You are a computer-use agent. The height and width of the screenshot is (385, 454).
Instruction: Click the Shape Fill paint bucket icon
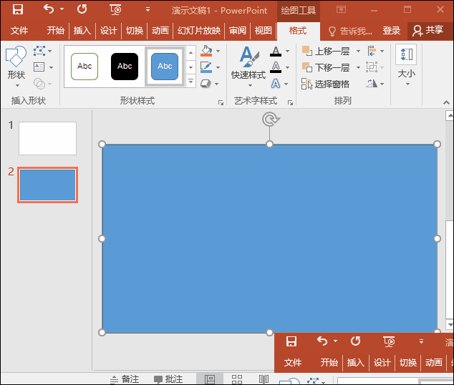206,52
